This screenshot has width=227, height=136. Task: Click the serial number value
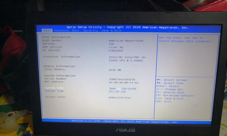click(x=122, y=80)
